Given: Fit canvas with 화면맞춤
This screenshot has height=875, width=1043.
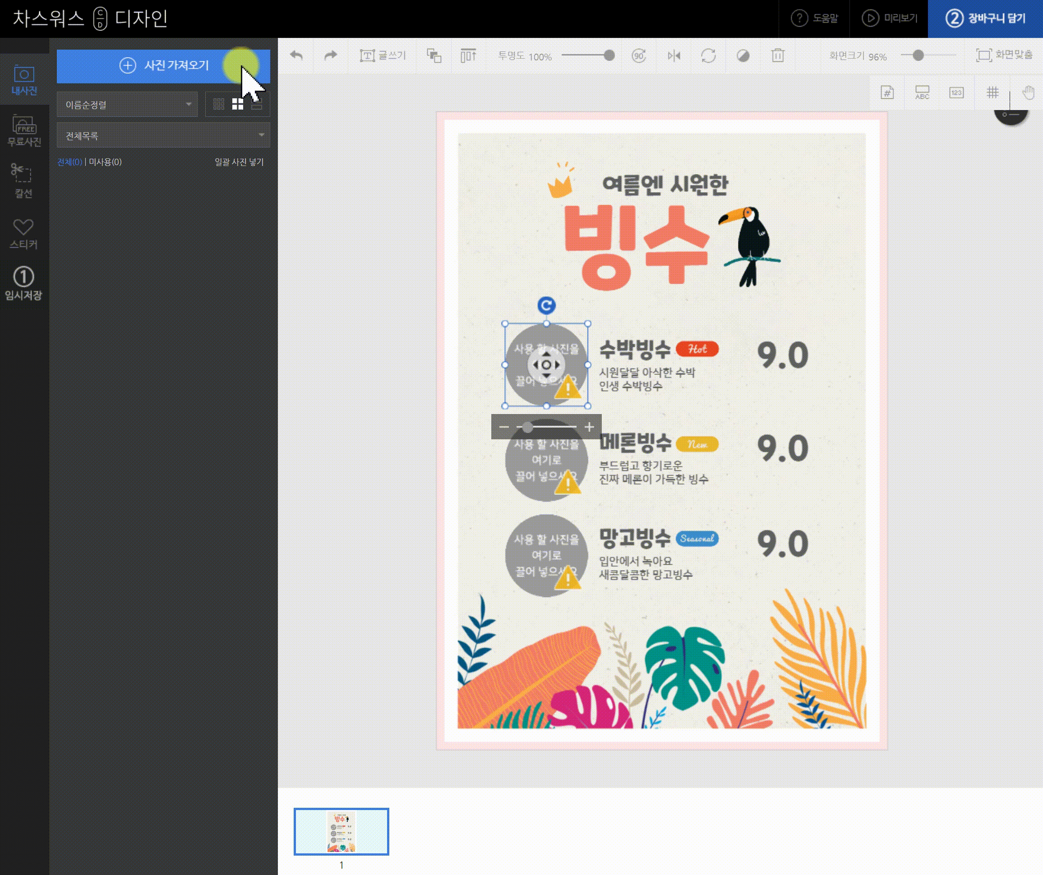Looking at the screenshot, I should (1004, 55).
